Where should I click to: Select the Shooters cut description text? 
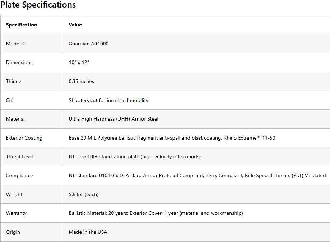[x=108, y=100]
